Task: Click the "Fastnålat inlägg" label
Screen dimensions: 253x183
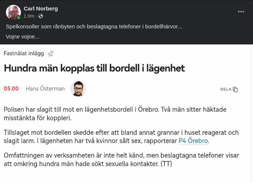Action: tap(24, 53)
